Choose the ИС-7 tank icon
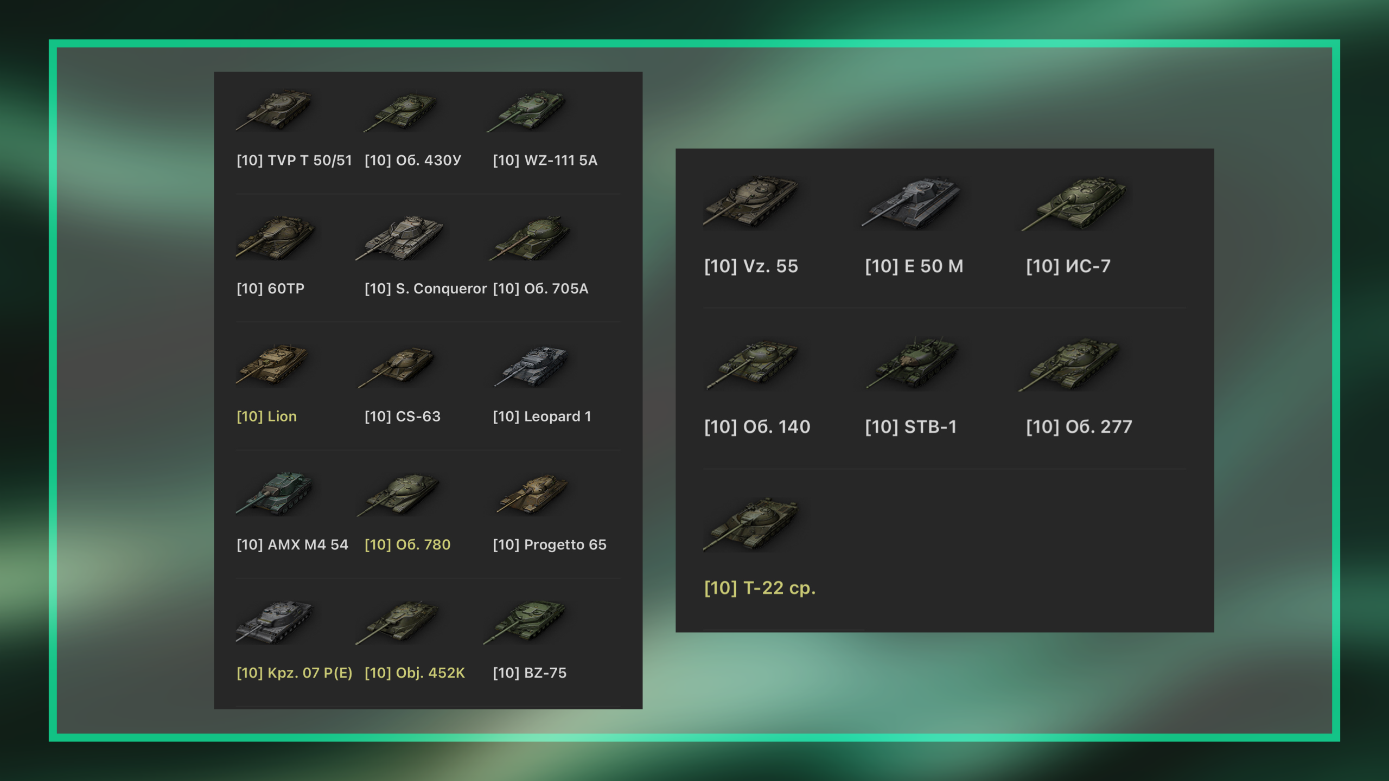The height and width of the screenshot is (781, 1389). coord(1074,203)
